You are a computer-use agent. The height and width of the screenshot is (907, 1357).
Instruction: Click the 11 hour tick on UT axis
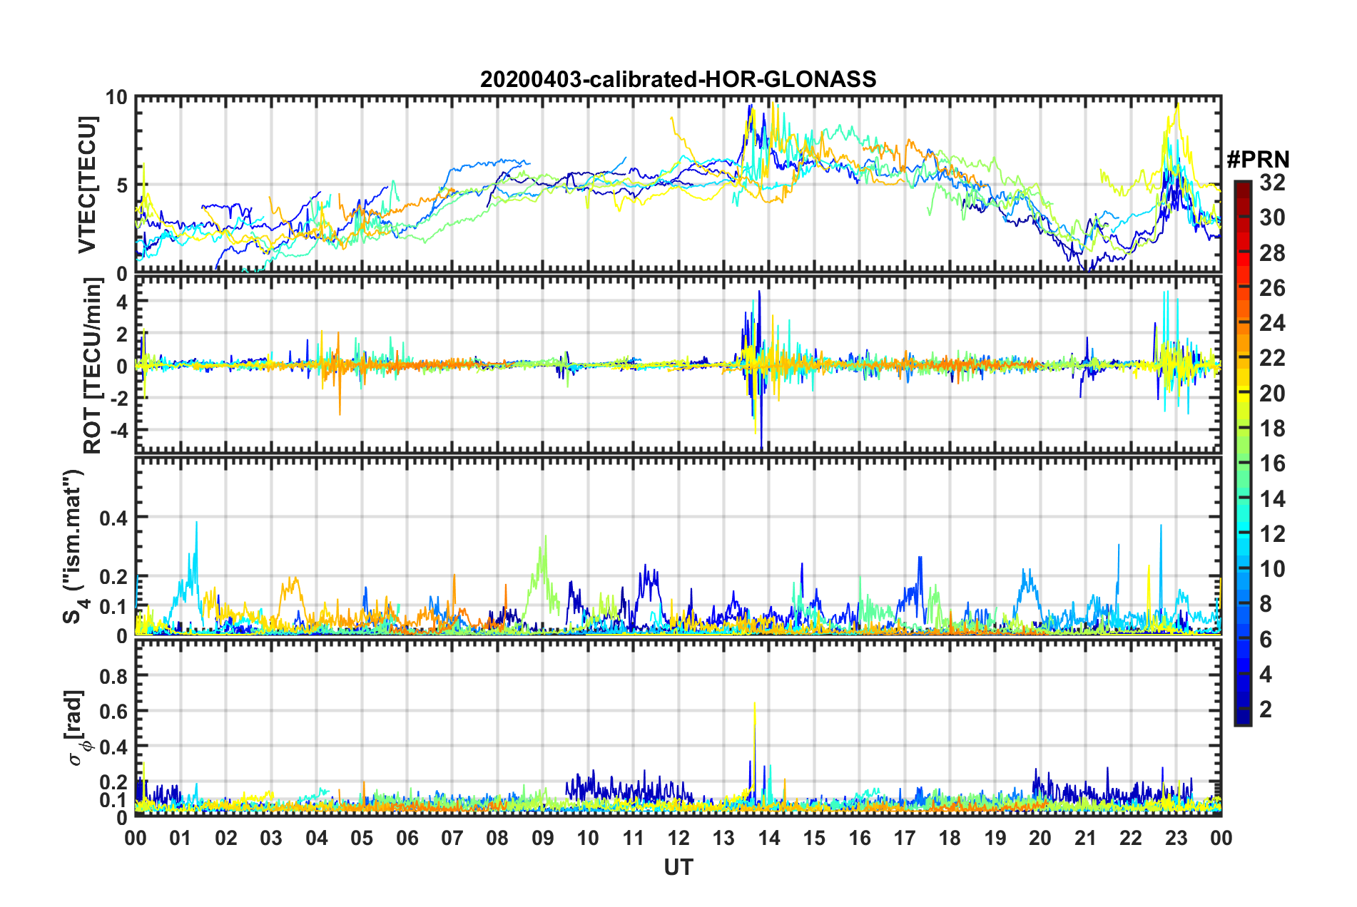[x=634, y=837]
